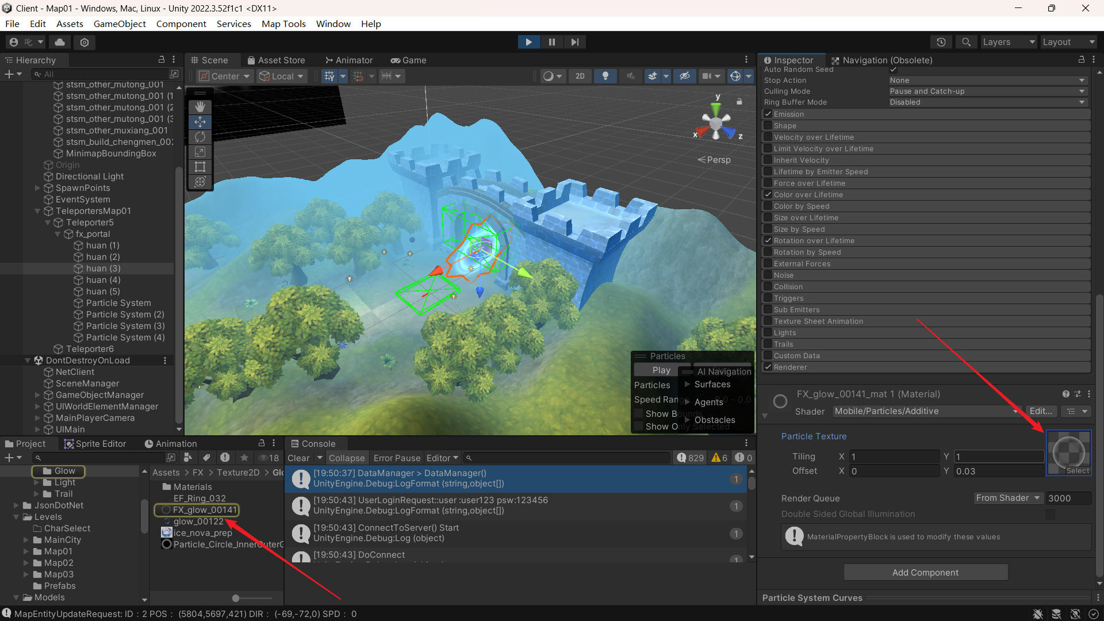The image size is (1104, 621).
Task: Select the Rect transform tool
Action: [x=200, y=167]
